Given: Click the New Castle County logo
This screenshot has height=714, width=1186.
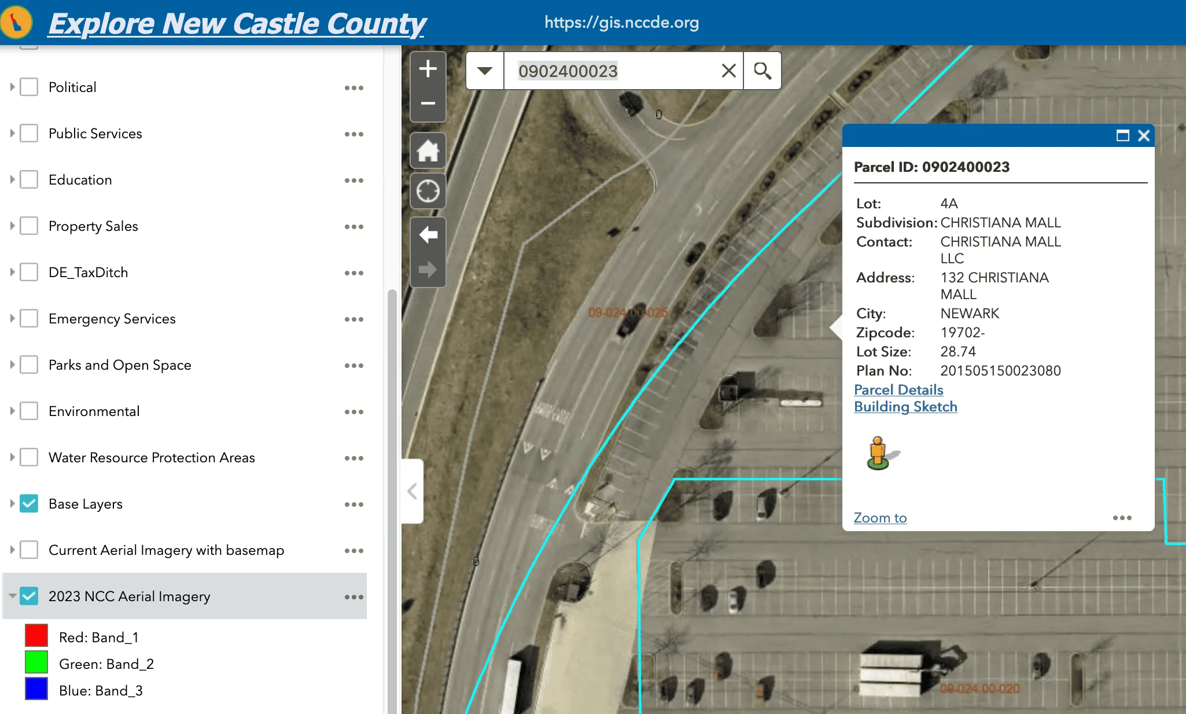Looking at the screenshot, I should click(x=16, y=22).
